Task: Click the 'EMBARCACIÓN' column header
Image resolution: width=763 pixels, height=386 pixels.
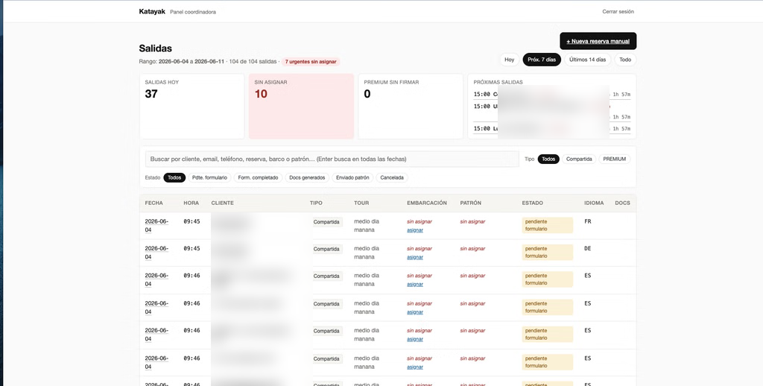Action: pyautogui.click(x=427, y=203)
